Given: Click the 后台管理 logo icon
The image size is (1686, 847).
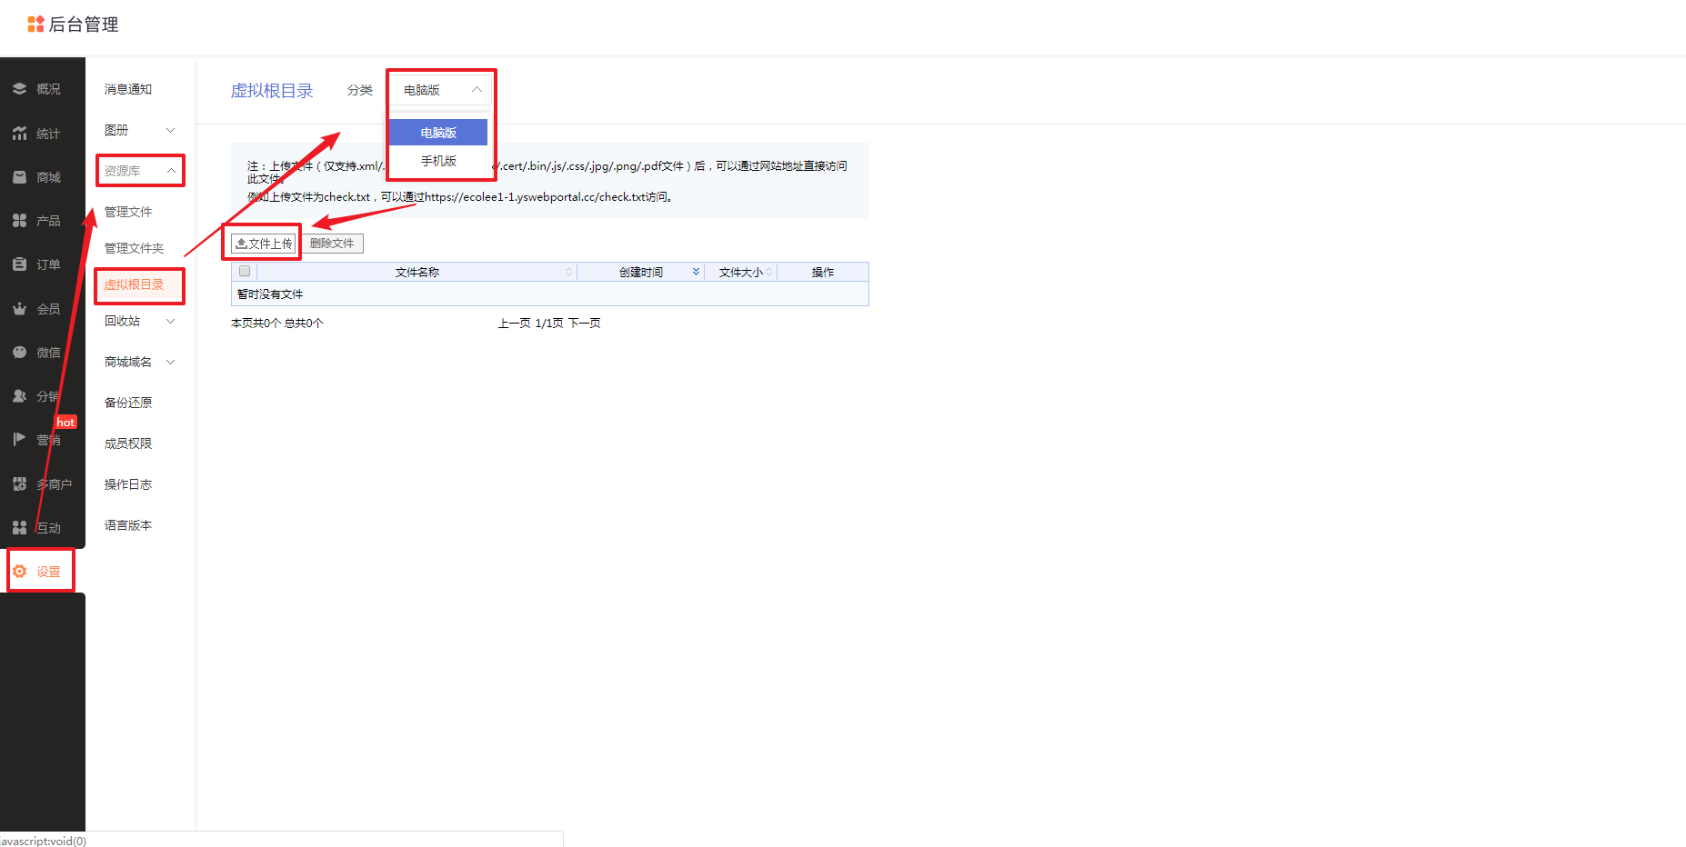Looking at the screenshot, I should [35, 25].
